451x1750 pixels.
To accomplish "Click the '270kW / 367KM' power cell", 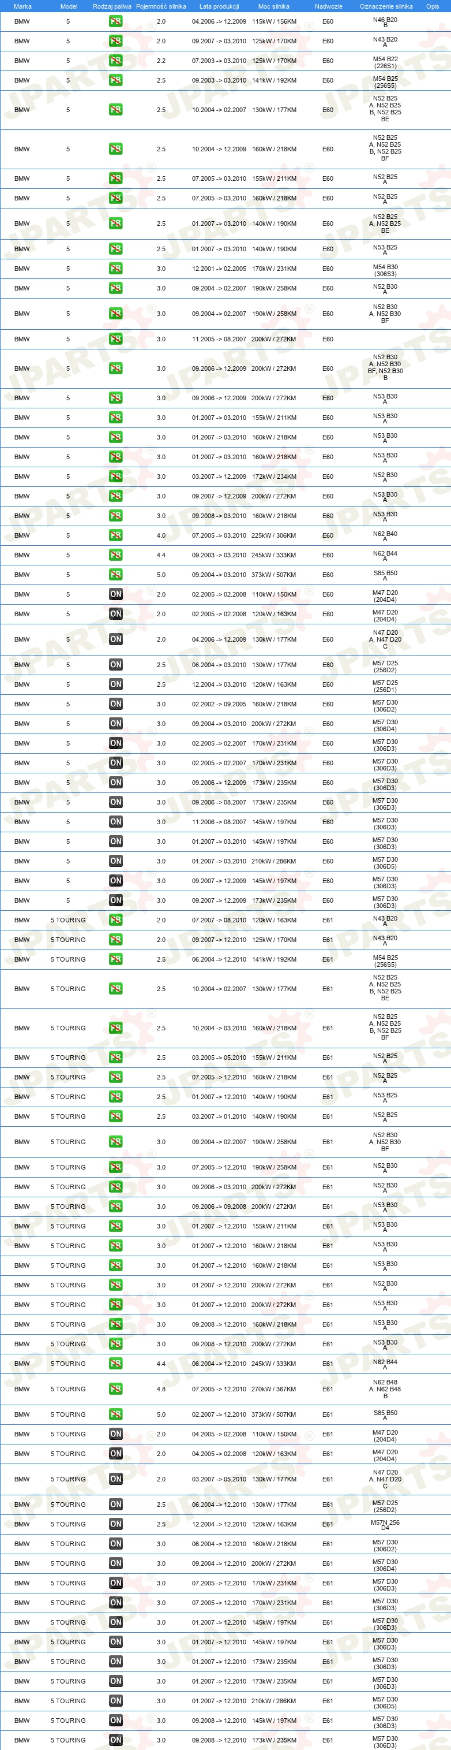I will [274, 1388].
